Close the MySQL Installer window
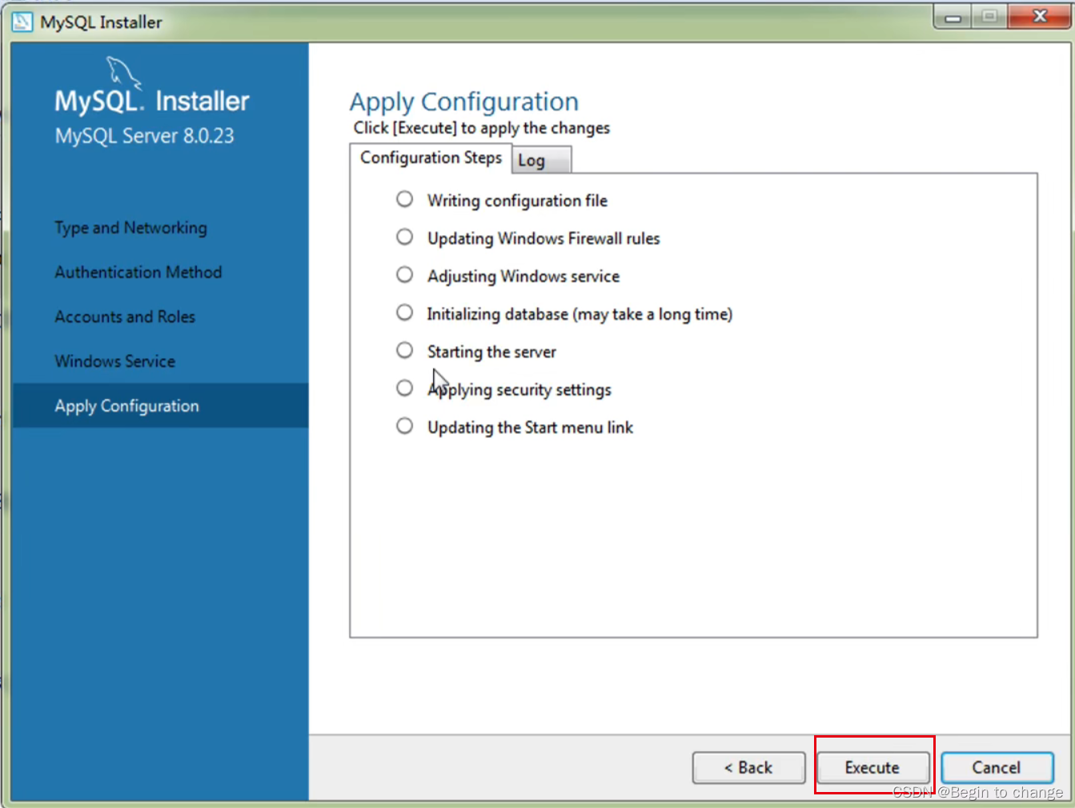Viewport: 1075px width, 808px height. click(1039, 16)
